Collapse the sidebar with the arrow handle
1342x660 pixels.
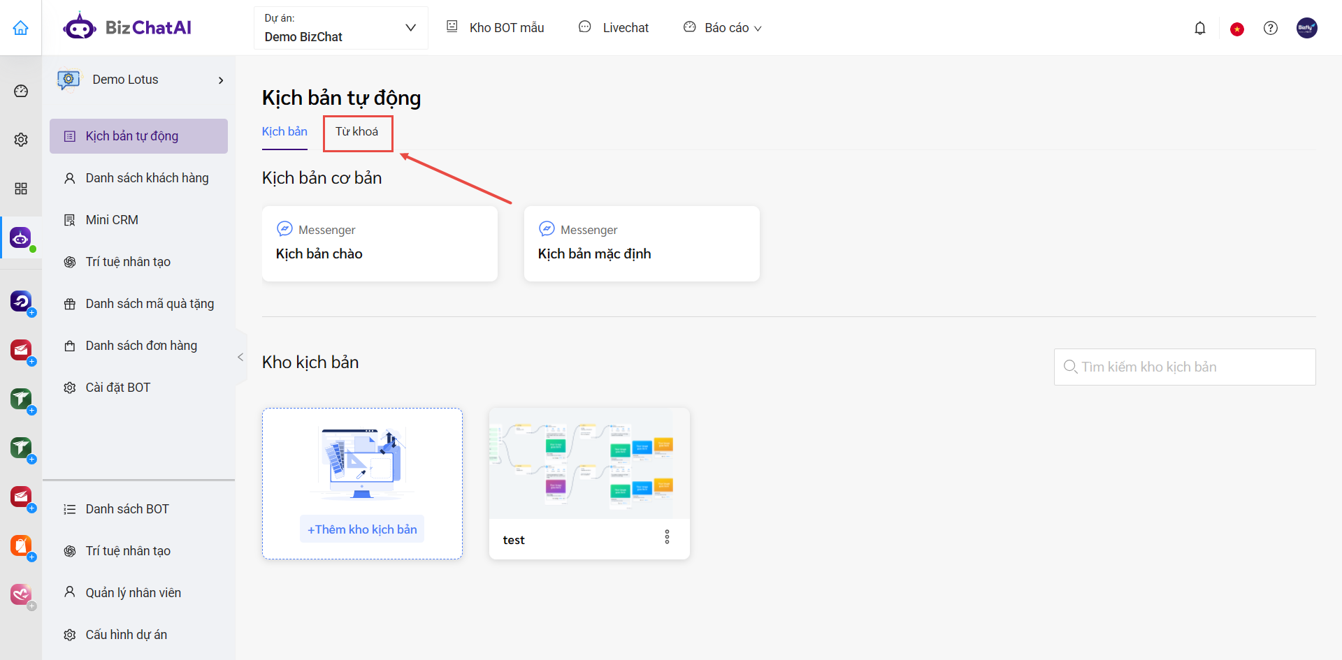coord(240,357)
